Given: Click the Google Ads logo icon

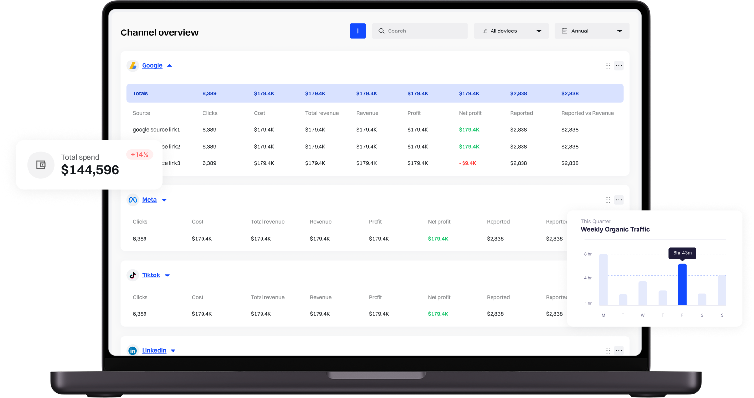Looking at the screenshot, I should 132,66.
